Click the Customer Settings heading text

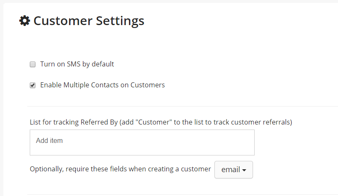click(89, 21)
